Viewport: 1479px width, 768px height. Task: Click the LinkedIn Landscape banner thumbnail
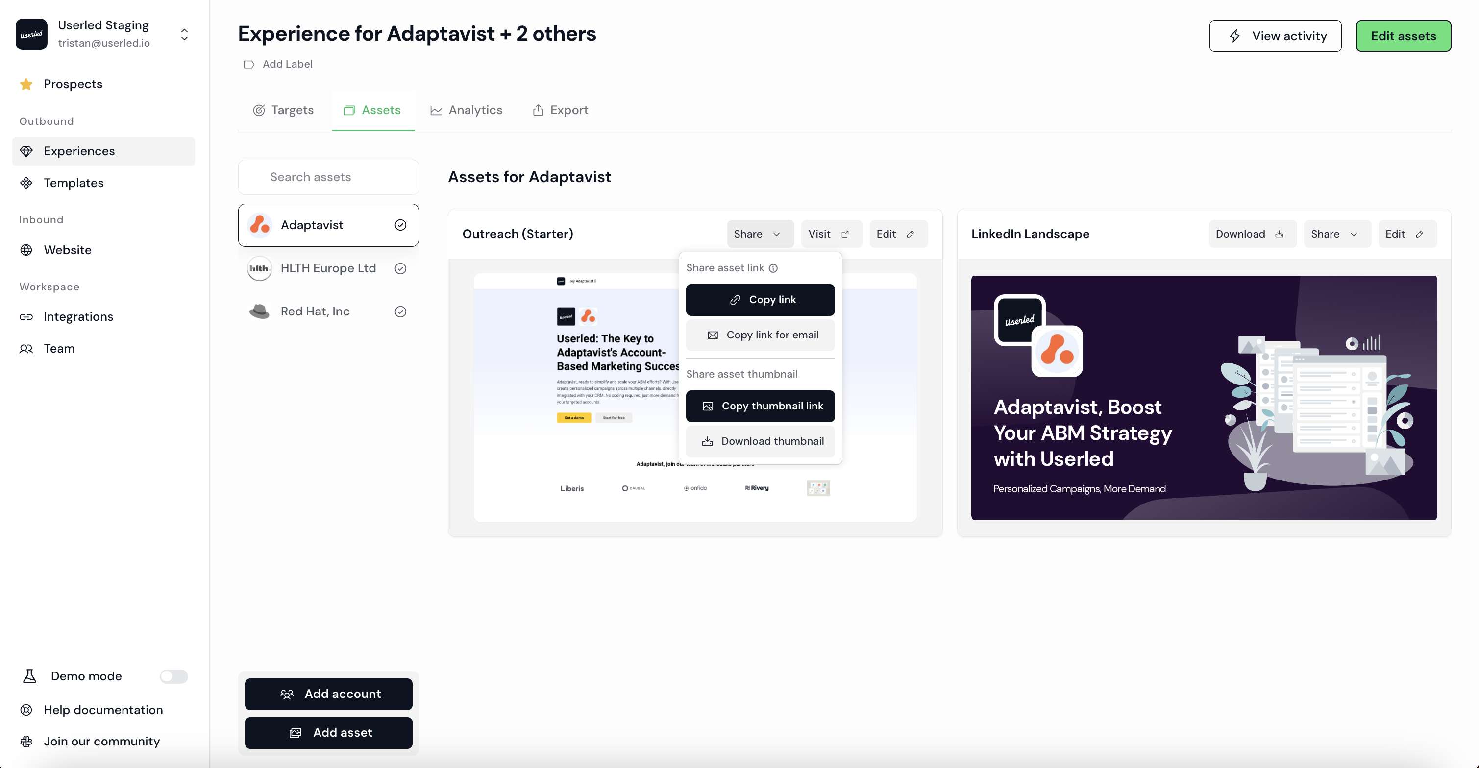point(1204,397)
